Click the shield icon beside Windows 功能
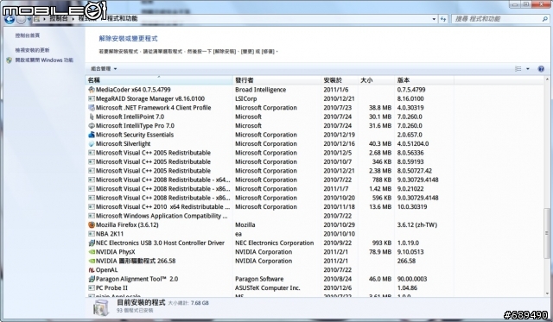Screen dimensions: 553x322 (10, 60)
